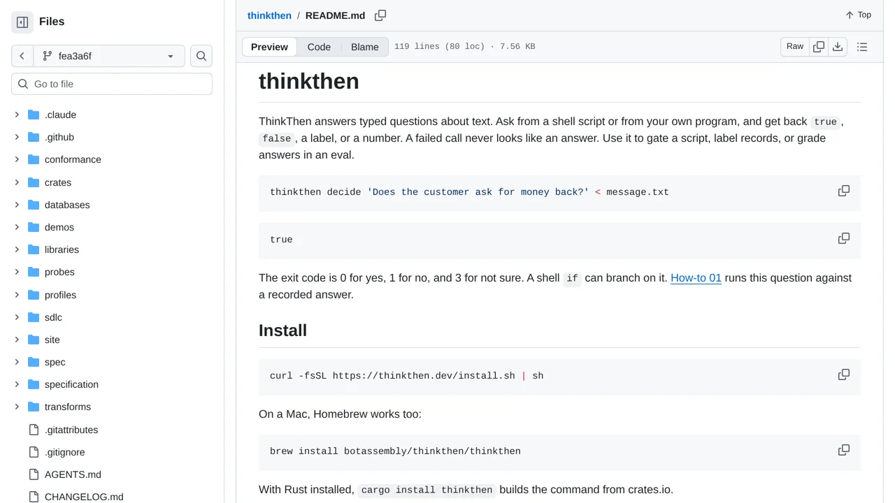Image resolution: width=895 pixels, height=503 pixels.
Task: Copy the raw file contents
Action: click(x=819, y=47)
